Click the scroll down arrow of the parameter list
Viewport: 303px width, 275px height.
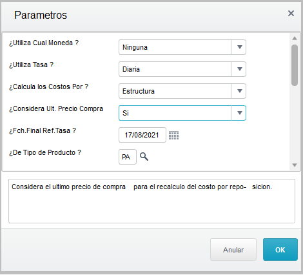(295, 165)
